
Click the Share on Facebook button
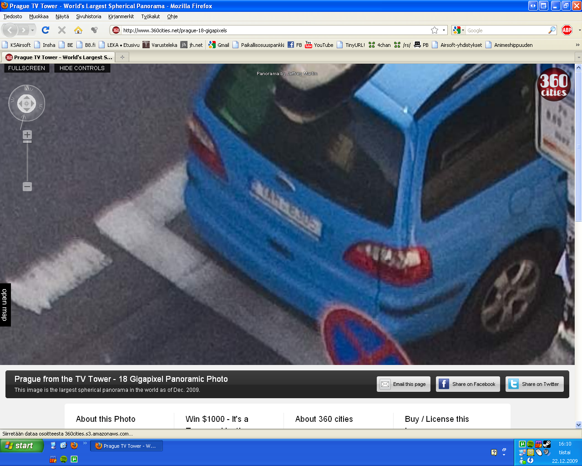click(x=468, y=384)
